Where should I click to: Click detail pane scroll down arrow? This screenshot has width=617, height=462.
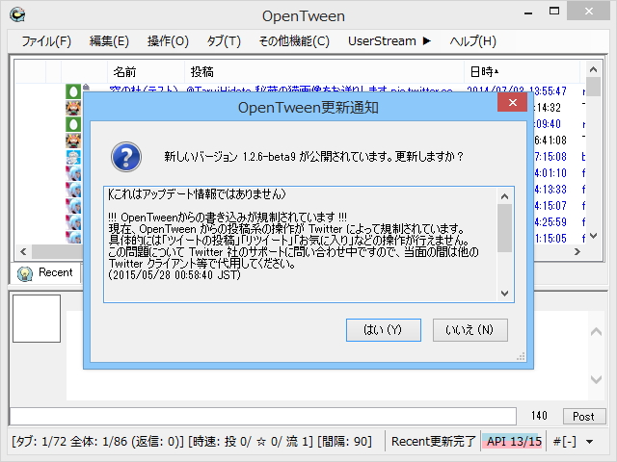click(596, 379)
